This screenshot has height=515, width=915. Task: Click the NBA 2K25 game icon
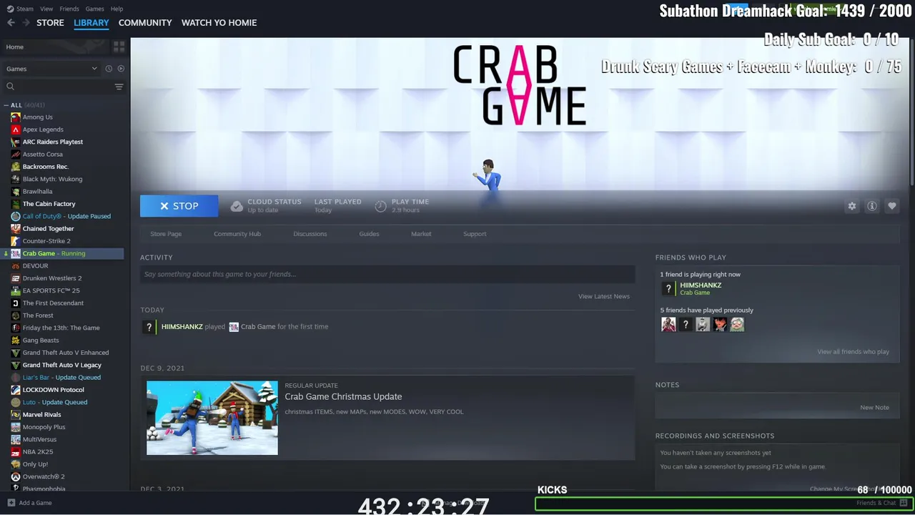click(x=16, y=452)
